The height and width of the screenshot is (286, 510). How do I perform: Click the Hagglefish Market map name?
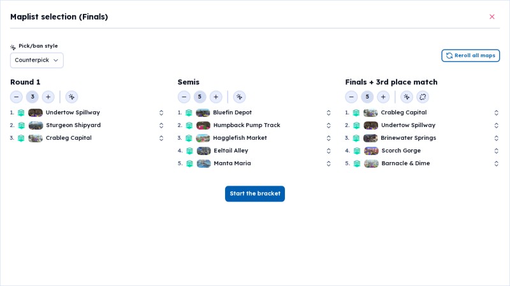[x=240, y=138]
